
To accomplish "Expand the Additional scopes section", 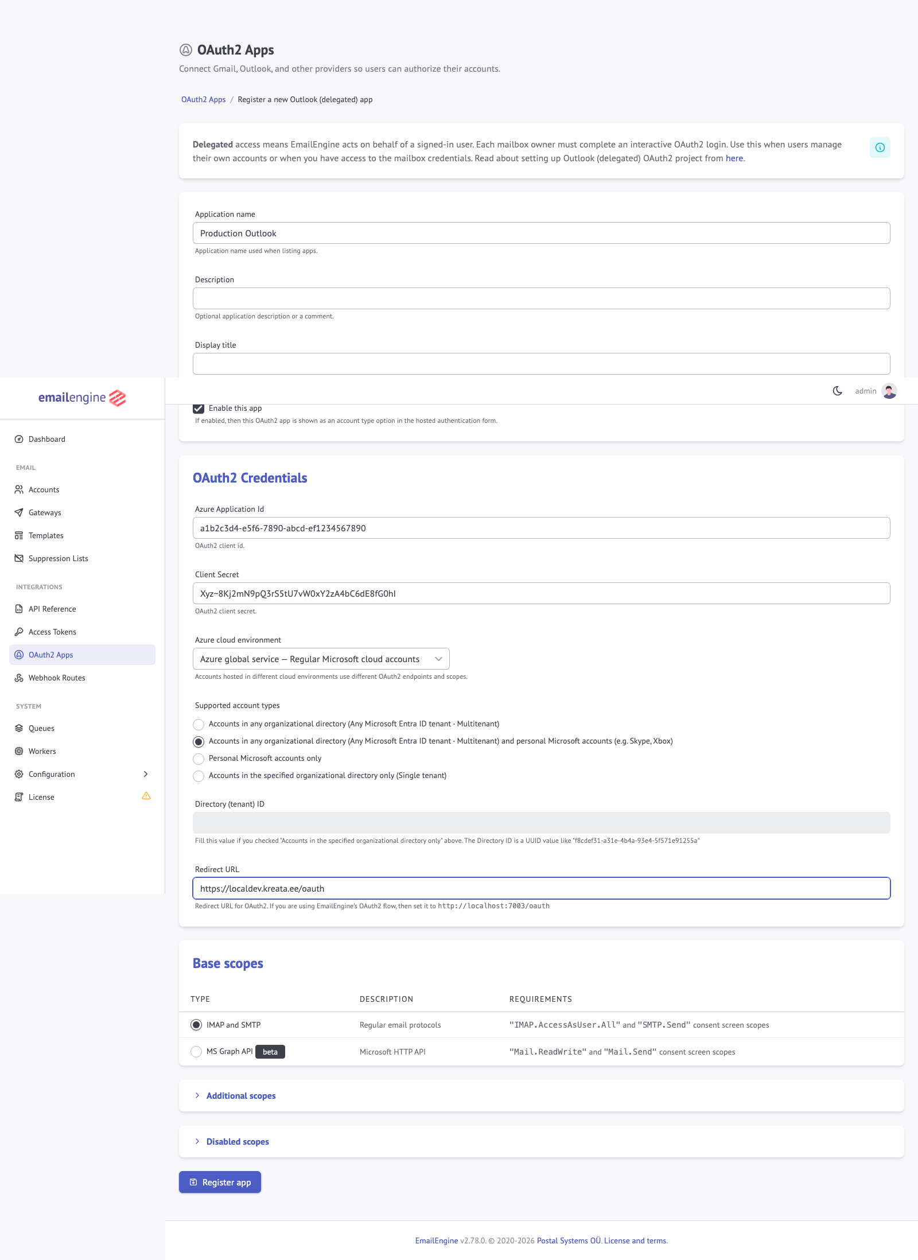I will [x=241, y=1095].
